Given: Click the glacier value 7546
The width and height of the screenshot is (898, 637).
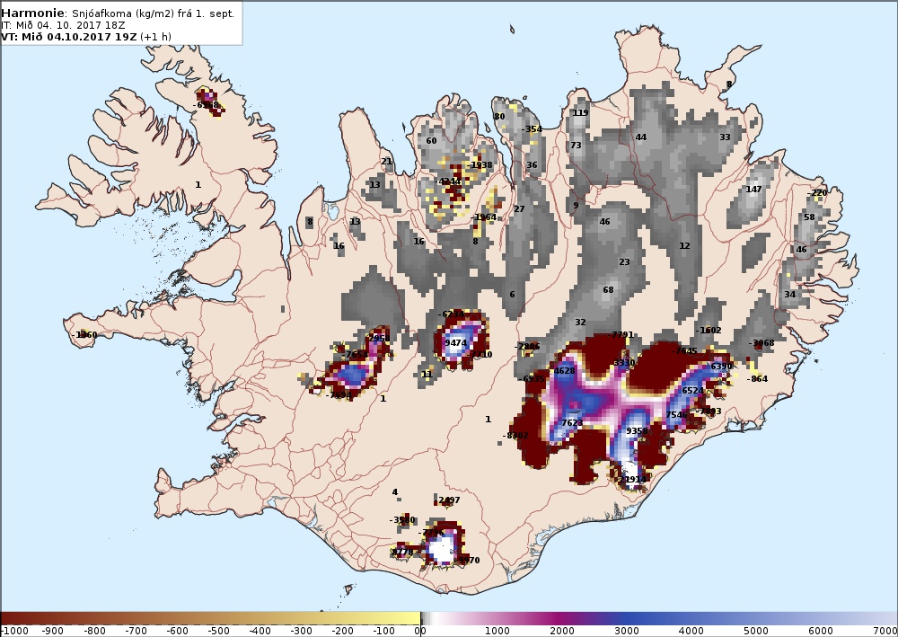Looking at the screenshot, I should [x=676, y=415].
